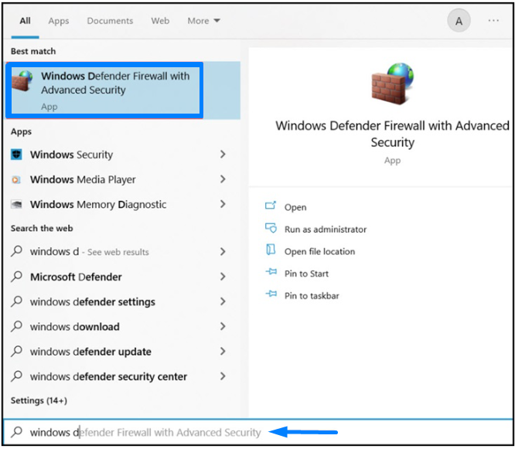The image size is (515, 449).
Task: Click the Windows Security shield icon
Action: (x=17, y=155)
